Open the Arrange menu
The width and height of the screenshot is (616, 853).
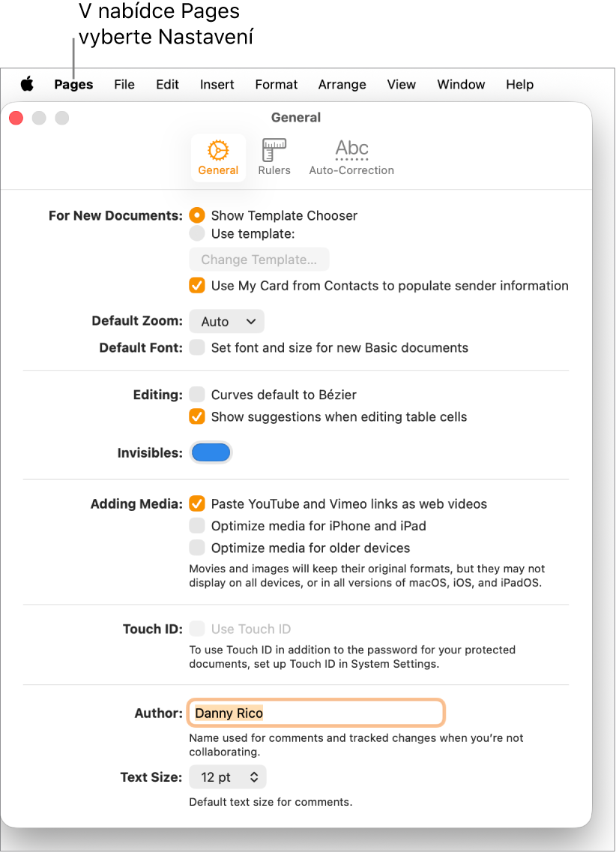click(342, 85)
